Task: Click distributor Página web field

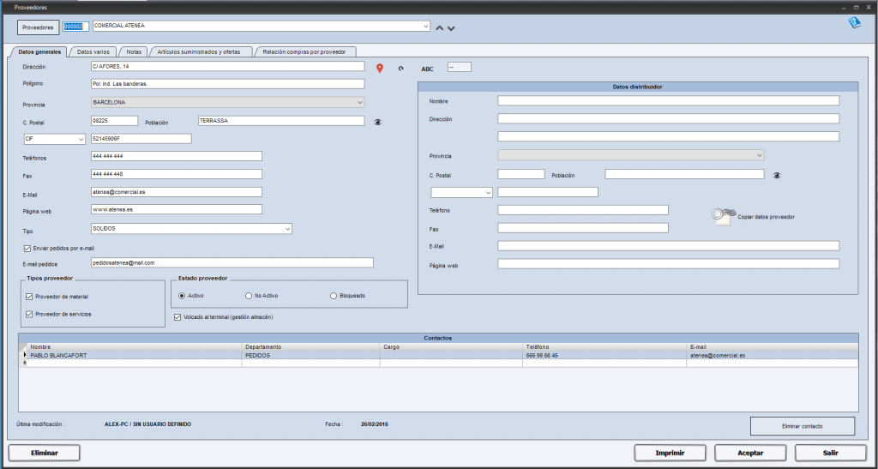Action: pyautogui.click(x=669, y=263)
